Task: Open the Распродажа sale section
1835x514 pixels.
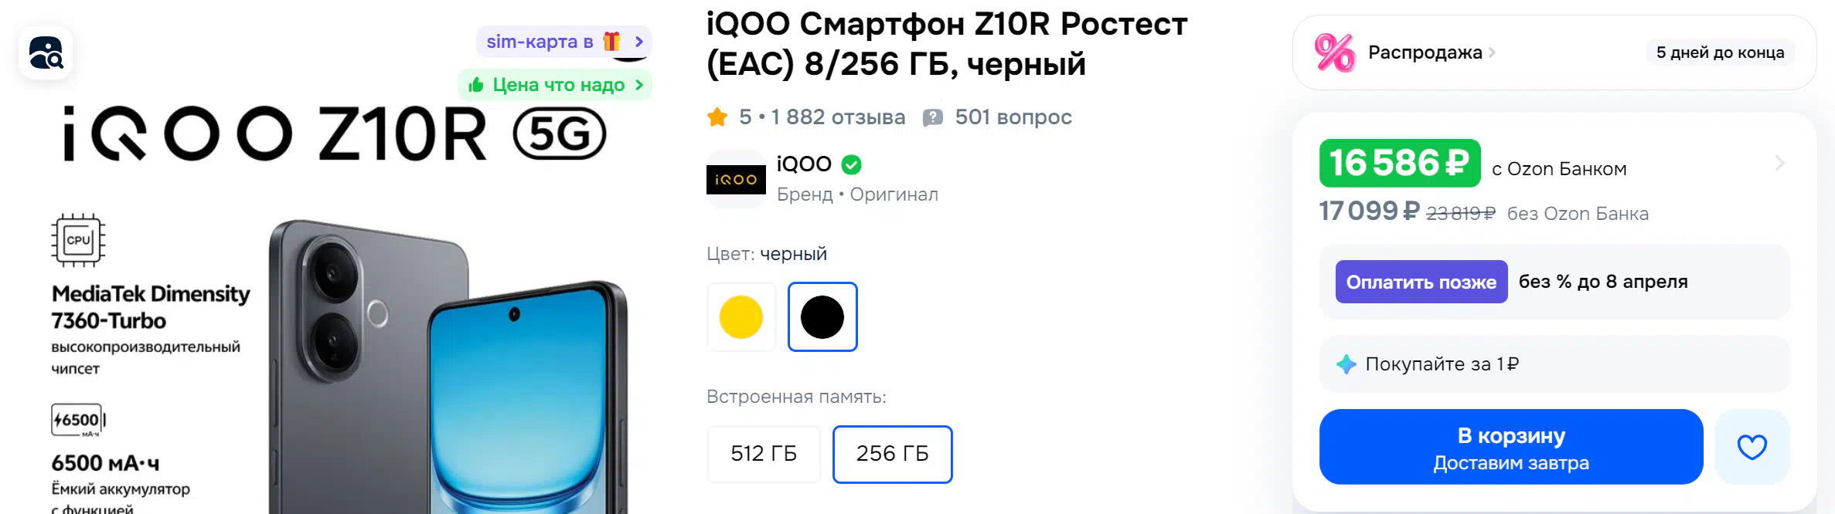Action: [1425, 52]
